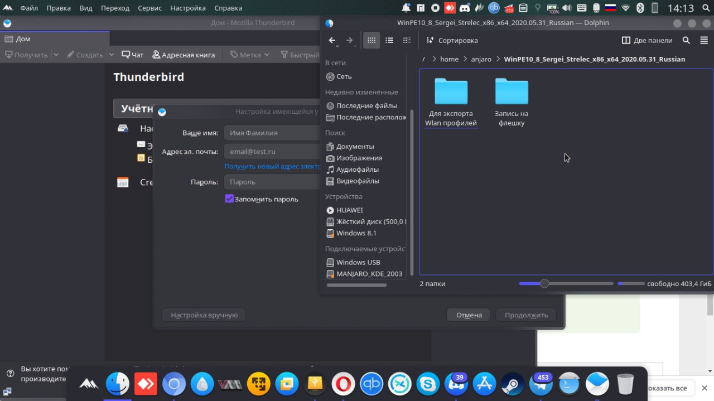Launch Skype from the dock
Screen dimensions: 714x401
point(428,384)
